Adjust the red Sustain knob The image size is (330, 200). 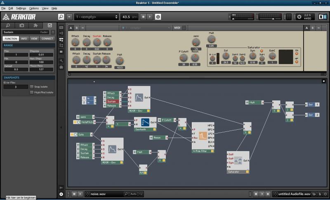[97, 43]
